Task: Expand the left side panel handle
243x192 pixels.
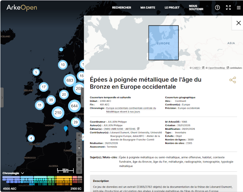Action: [x=2, y=97]
